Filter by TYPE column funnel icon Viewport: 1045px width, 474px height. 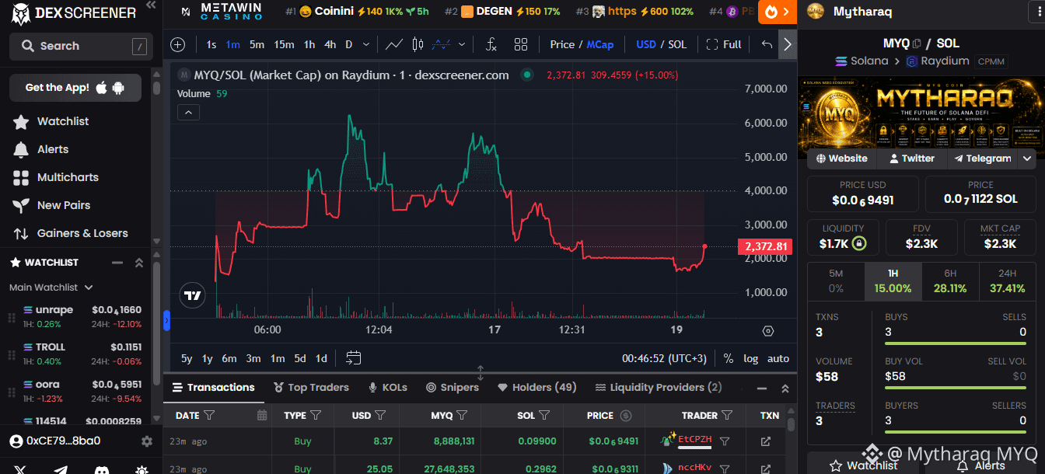click(x=316, y=415)
